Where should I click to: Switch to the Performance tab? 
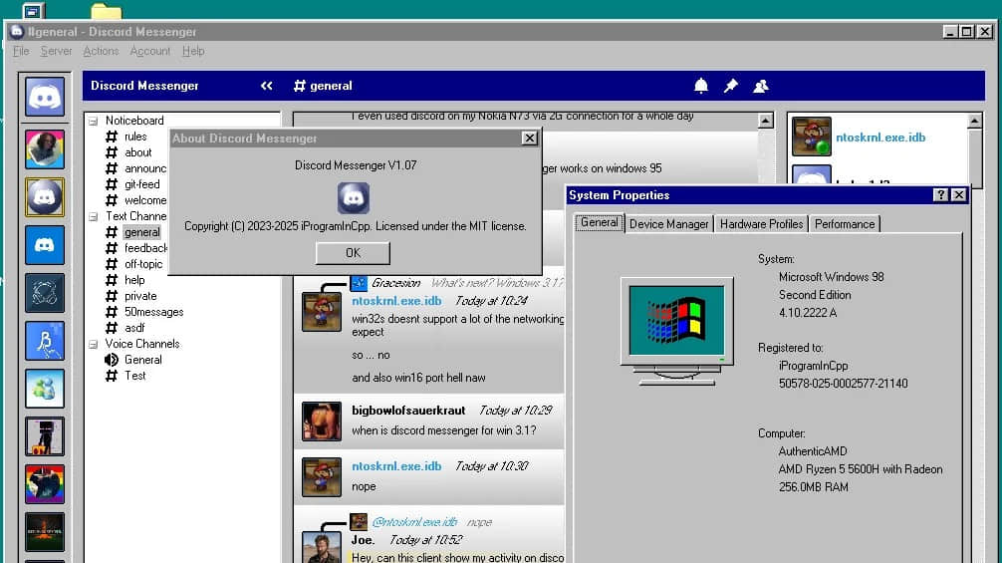tap(845, 224)
